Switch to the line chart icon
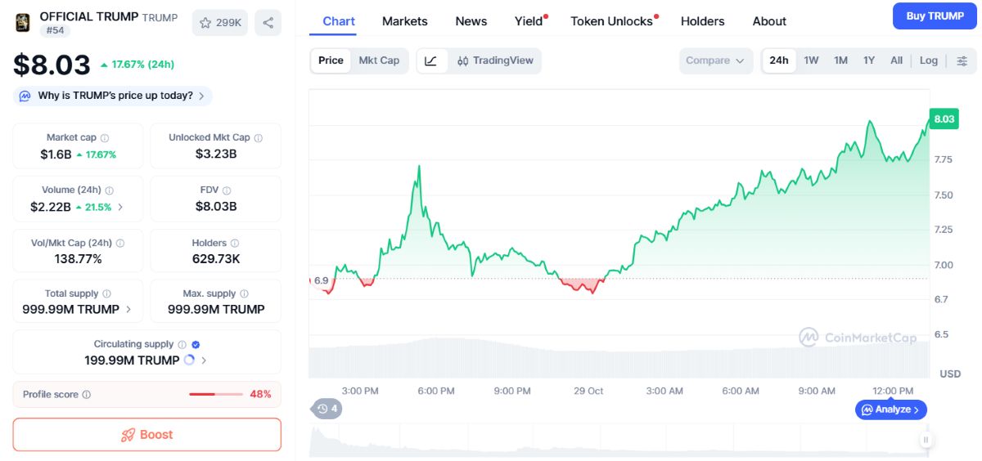The height and width of the screenshot is (461, 982). pyautogui.click(x=431, y=60)
